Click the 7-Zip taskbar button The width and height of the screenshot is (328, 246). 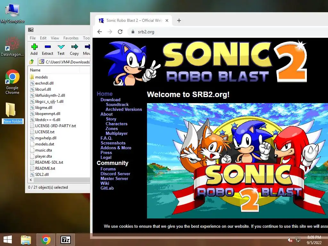65,240
